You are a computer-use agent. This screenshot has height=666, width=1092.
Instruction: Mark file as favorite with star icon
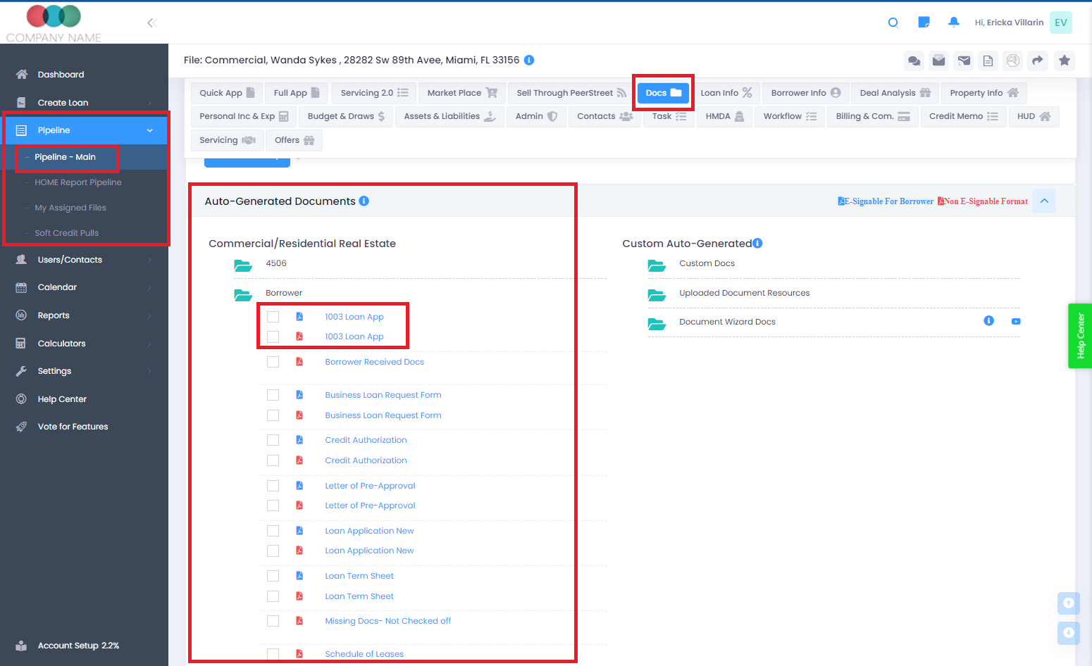(x=1064, y=61)
